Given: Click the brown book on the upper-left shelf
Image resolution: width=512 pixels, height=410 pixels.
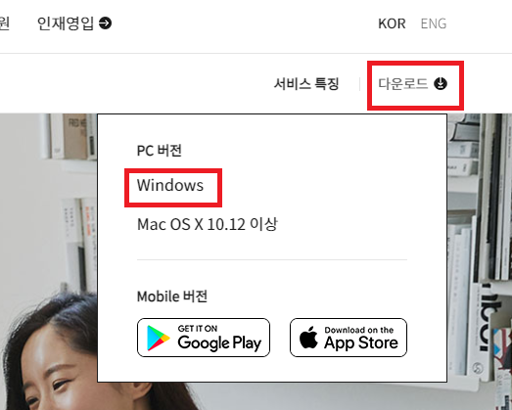Looking at the screenshot, I should pyautogui.click(x=75, y=136).
